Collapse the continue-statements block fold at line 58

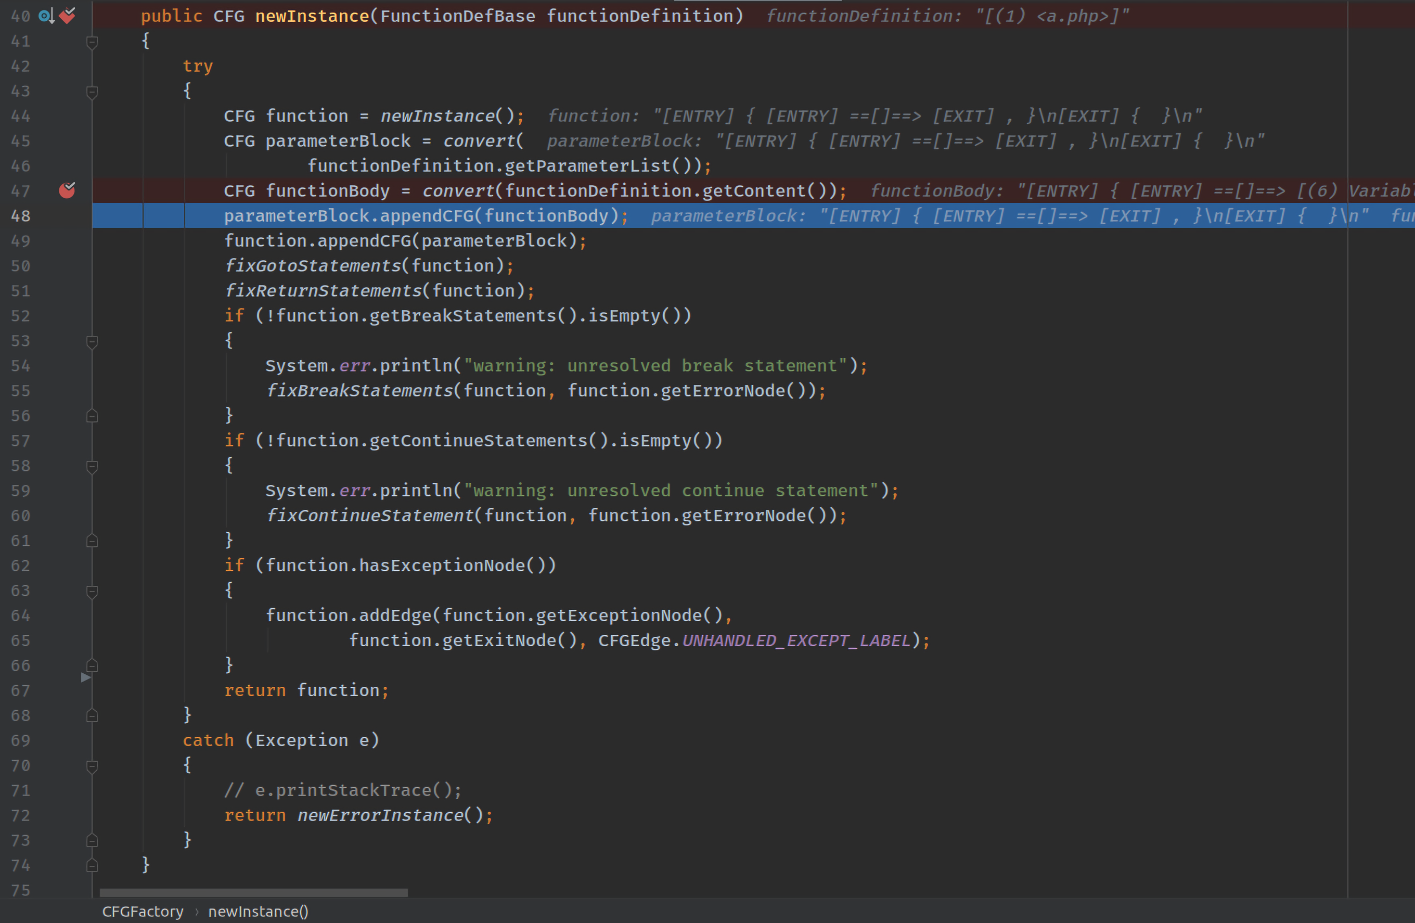pyautogui.click(x=92, y=467)
